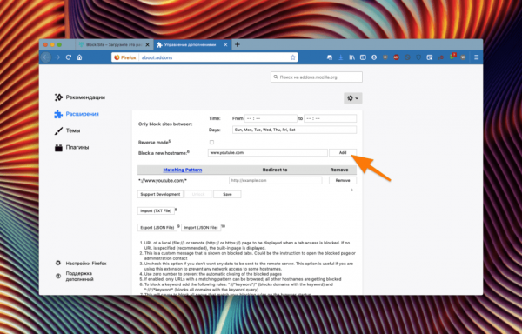Open the Рекомендации section
This screenshot has width=522, height=334.
[x=80, y=97]
